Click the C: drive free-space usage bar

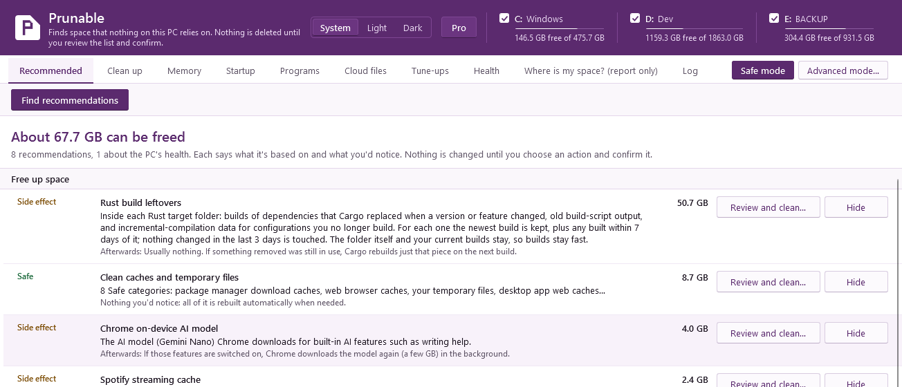pos(560,29)
